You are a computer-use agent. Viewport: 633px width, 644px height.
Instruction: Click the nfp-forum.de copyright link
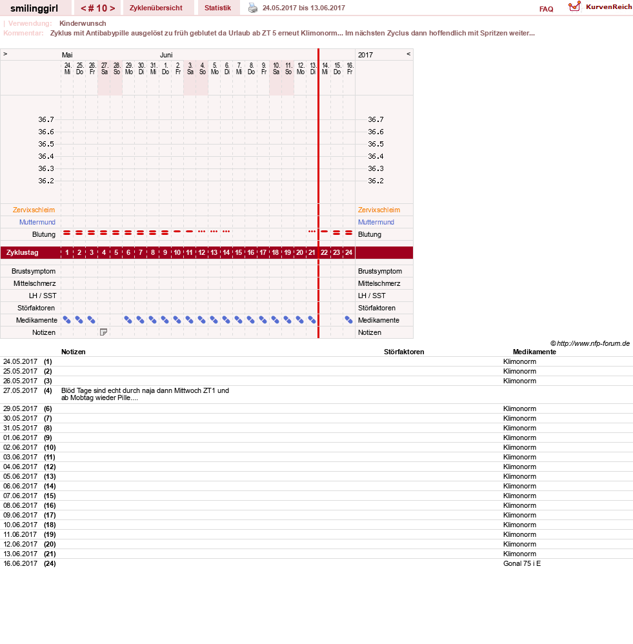590,343
